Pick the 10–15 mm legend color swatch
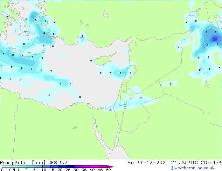Viewport: 222px width, 171px height. [x=46, y=166]
